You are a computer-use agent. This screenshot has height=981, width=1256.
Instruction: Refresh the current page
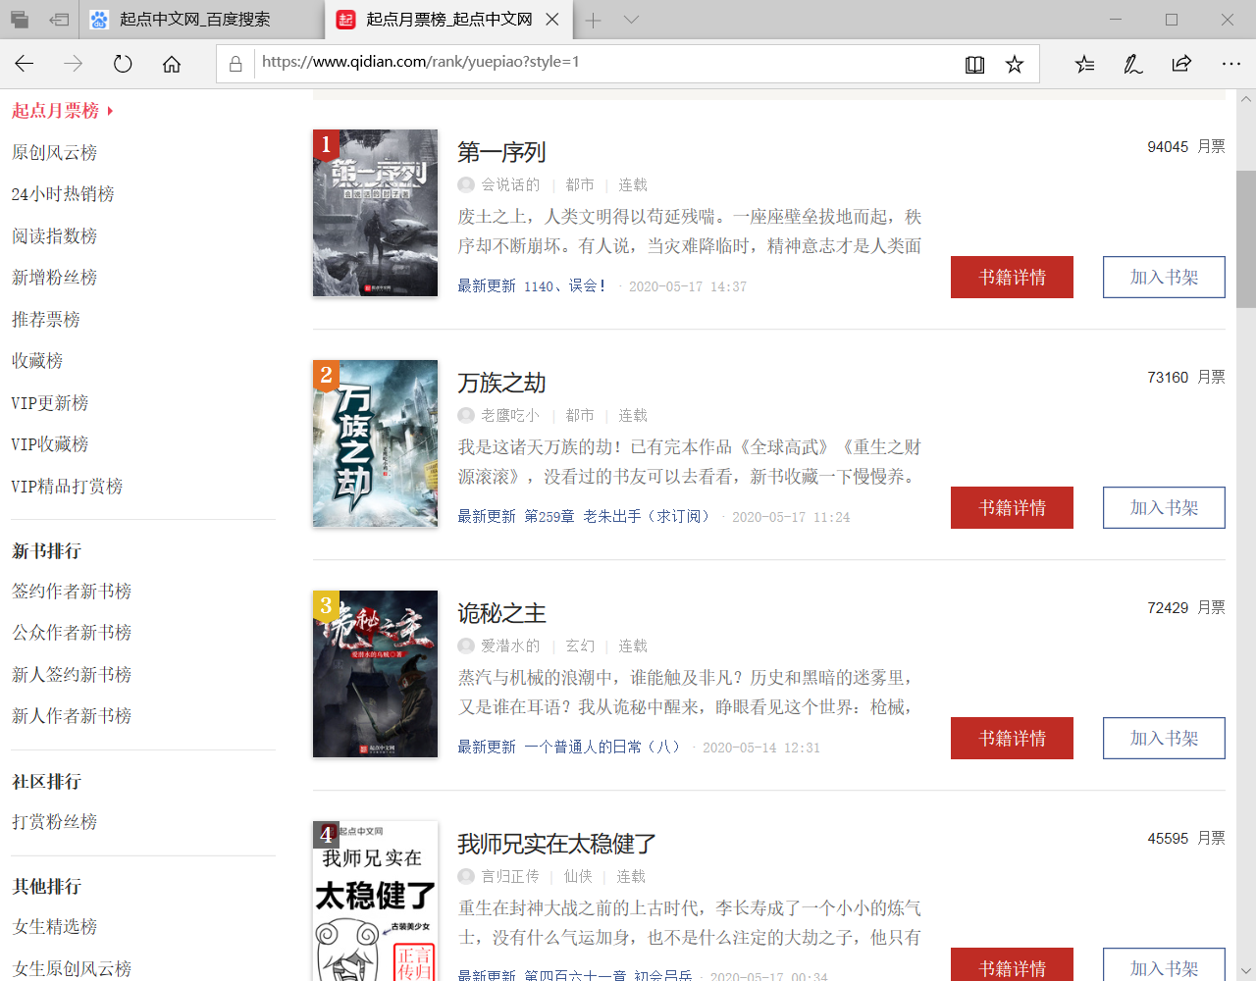(123, 64)
